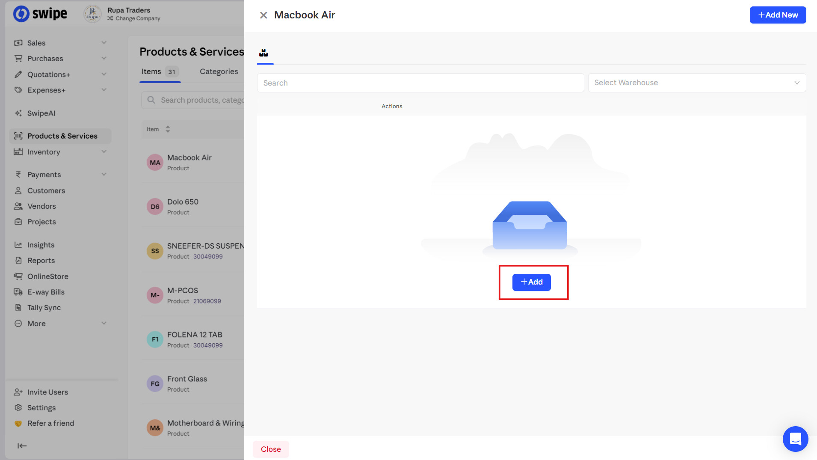The height and width of the screenshot is (460, 817).
Task: Expand the Inventory menu chevron
Action: tap(104, 151)
